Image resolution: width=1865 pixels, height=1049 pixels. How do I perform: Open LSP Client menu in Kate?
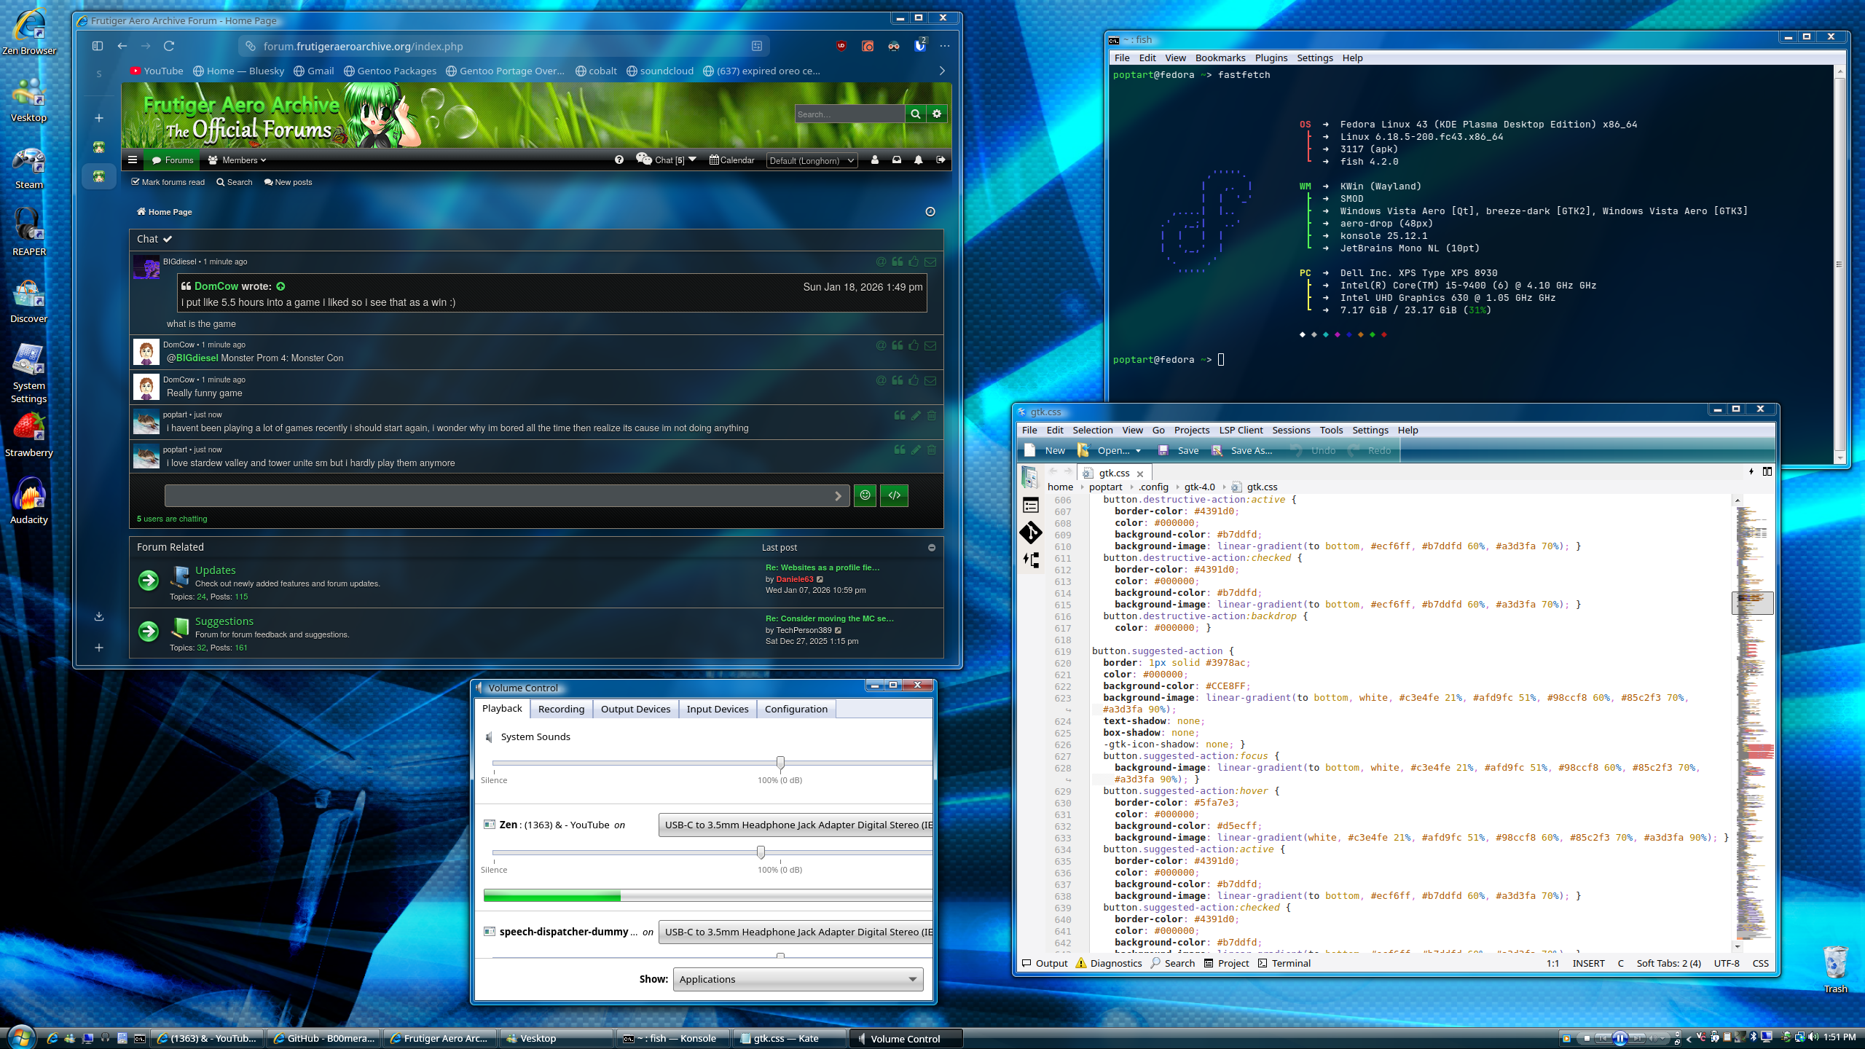pyautogui.click(x=1241, y=430)
